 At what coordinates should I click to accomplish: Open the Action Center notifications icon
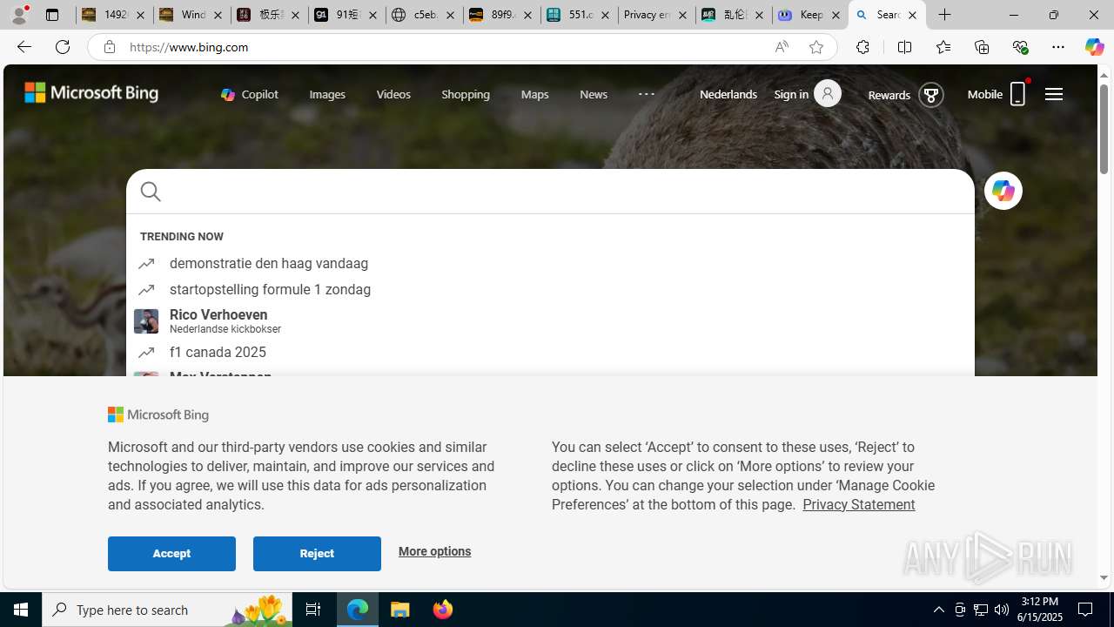pyautogui.click(x=1086, y=610)
